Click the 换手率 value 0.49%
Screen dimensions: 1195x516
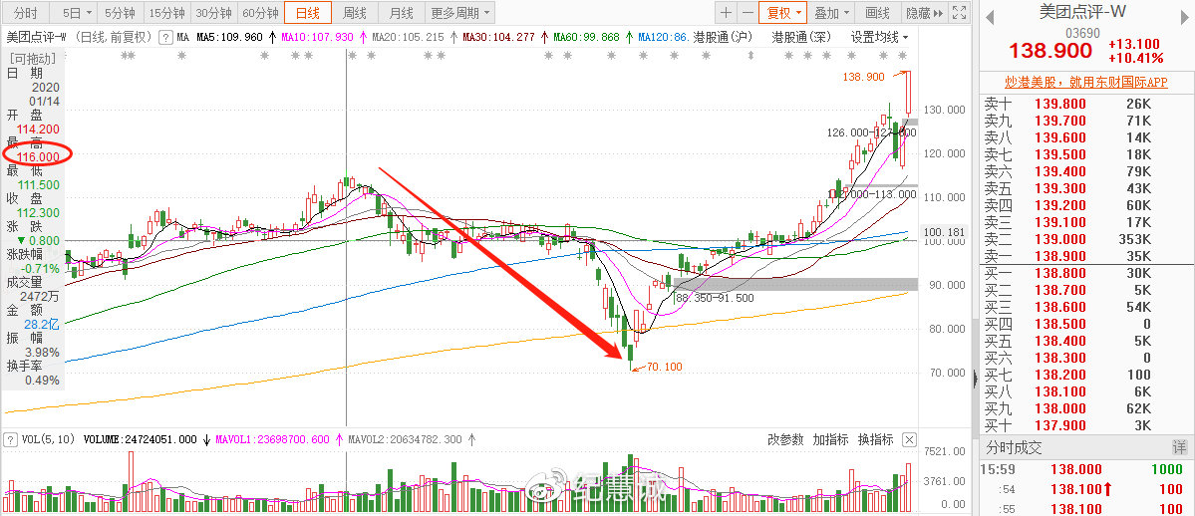click(x=41, y=381)
